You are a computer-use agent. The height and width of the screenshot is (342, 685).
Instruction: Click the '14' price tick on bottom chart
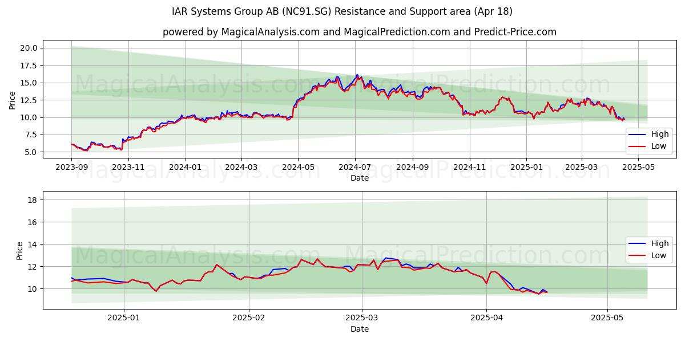point(34,245)
